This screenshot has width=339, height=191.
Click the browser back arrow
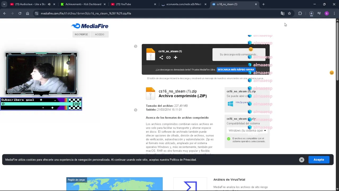(x=5, y=13)
